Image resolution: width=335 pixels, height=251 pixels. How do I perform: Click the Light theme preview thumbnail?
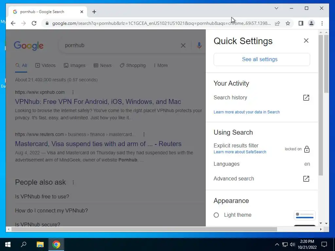click(x=305, y=215)
